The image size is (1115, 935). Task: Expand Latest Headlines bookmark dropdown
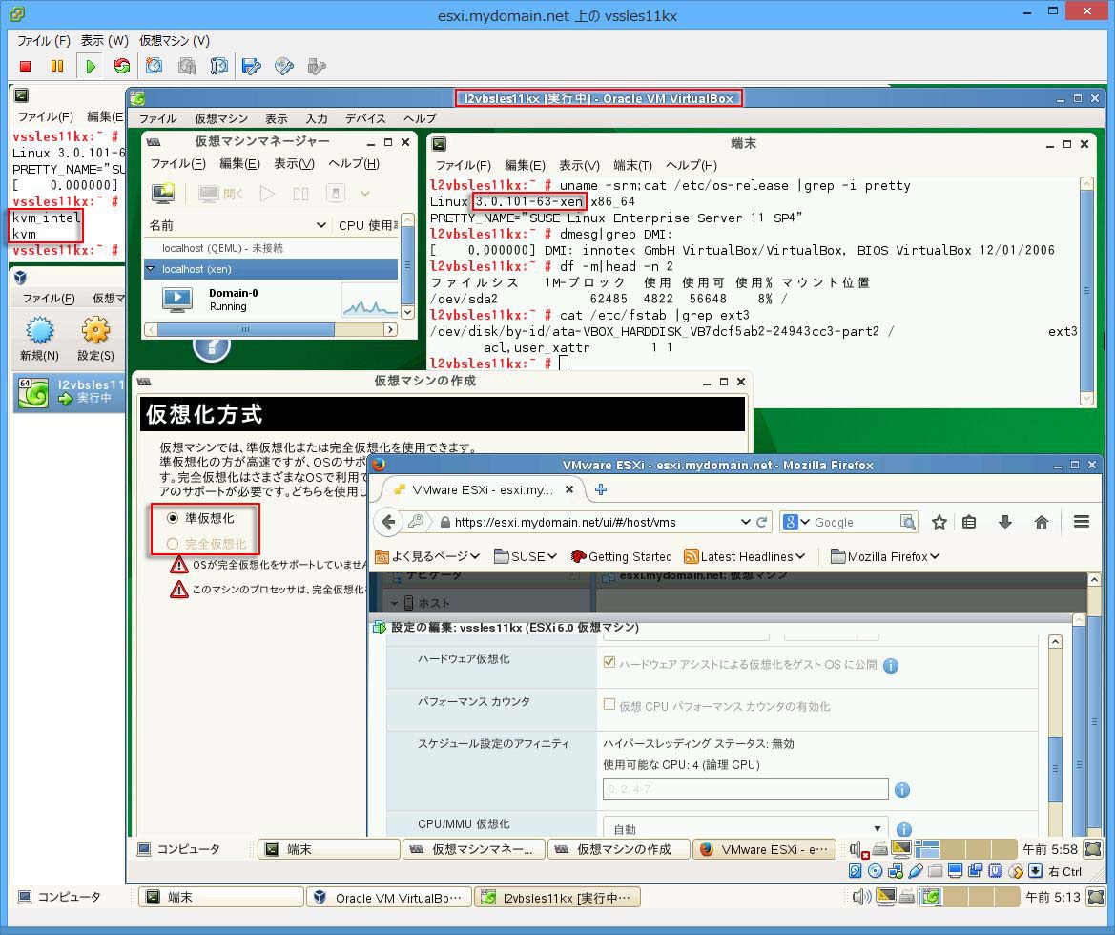(744, 556)
